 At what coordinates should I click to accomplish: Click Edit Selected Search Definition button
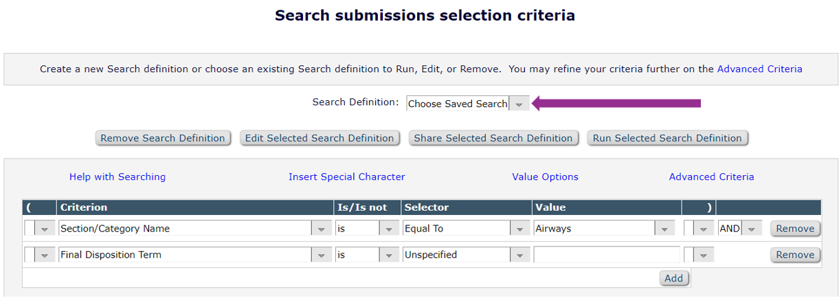pyautogui.click(x=320, y=138)
